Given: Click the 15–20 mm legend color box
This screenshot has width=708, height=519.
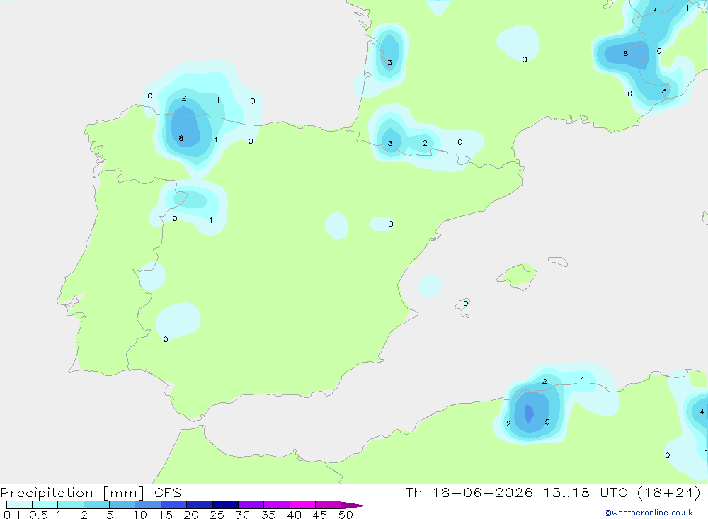Looking at the screenshot, I should 173,505.
